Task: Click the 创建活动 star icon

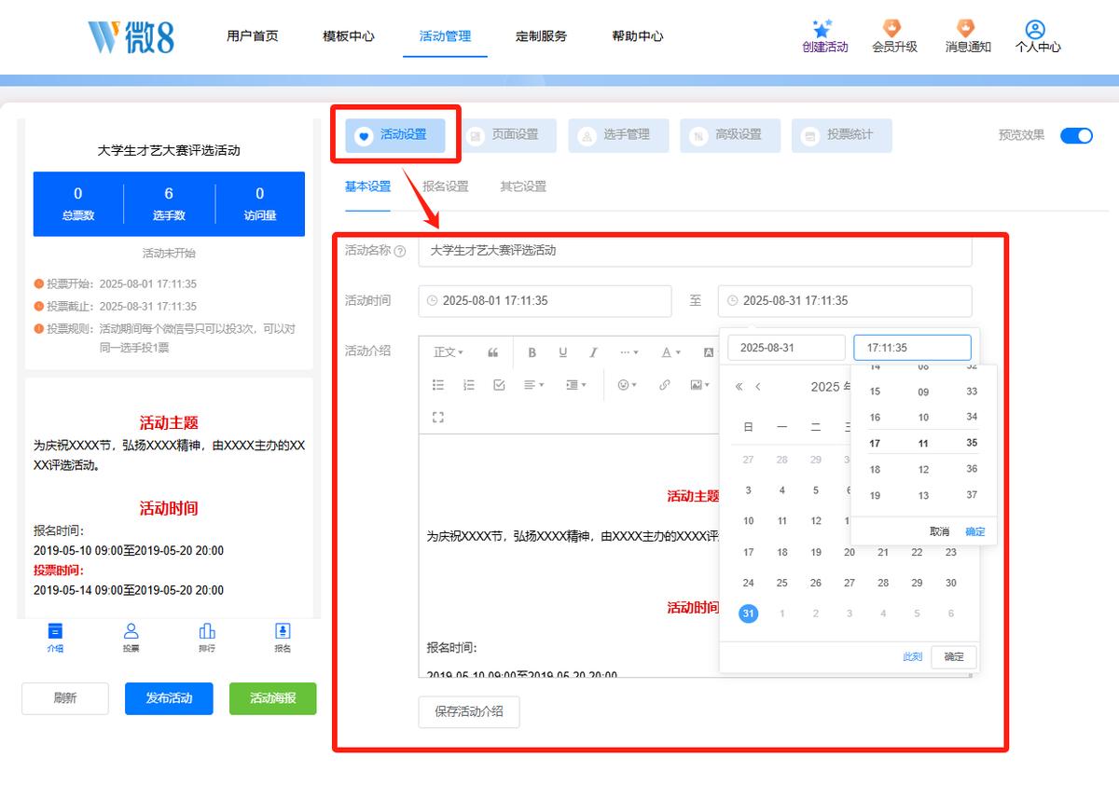Action: (x=822, y=28)
